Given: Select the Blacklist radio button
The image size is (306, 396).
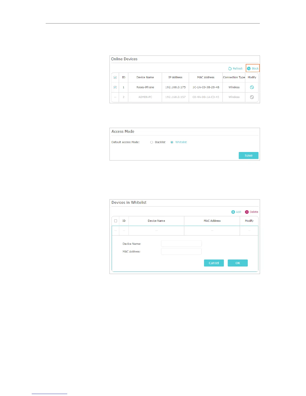Looking at the screenshot, I should click(151, 142).
